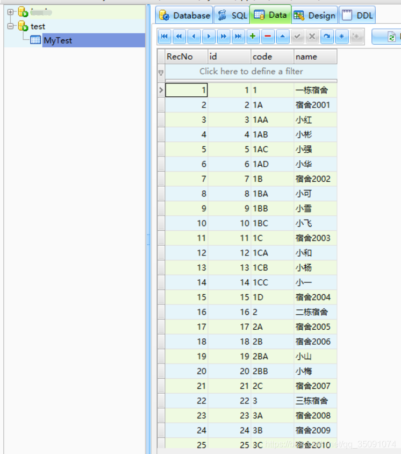Click name cell 小和
This screenshot has height=454, width=401.
pos(316,253)
